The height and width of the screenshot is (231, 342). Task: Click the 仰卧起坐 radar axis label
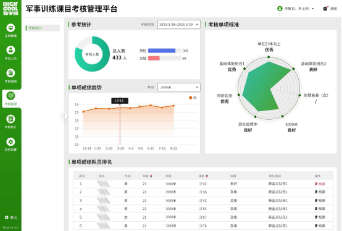(225, 95)
